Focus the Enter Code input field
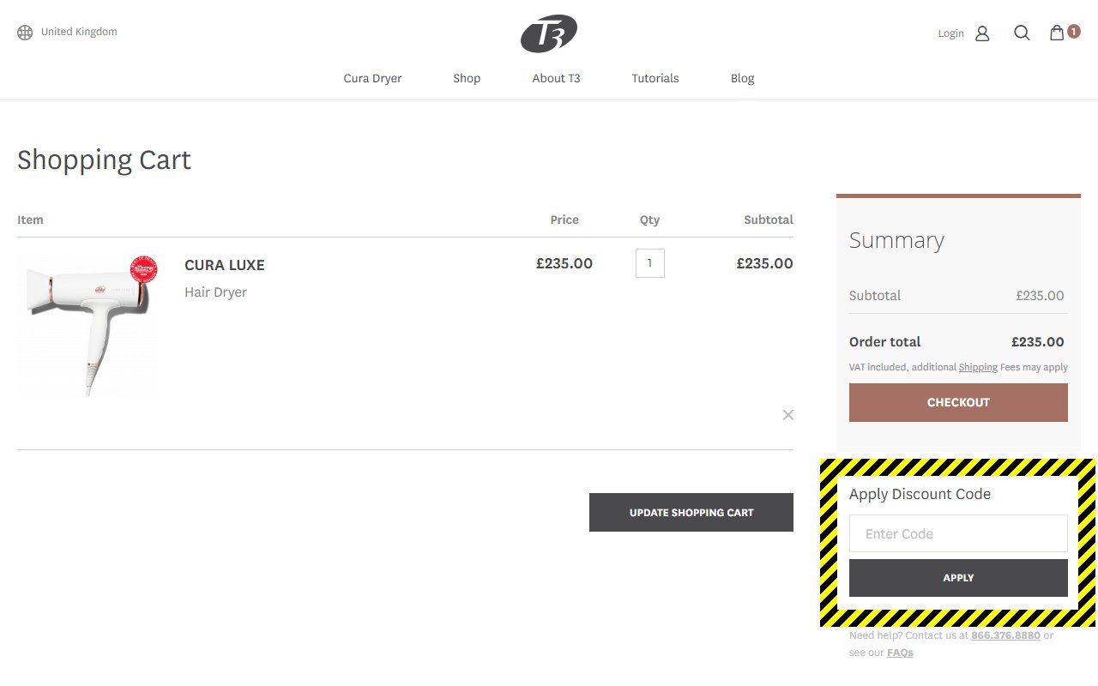 point(958,533)
